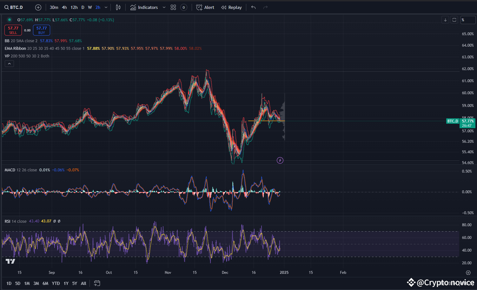Expand the Indicators favorites dropdown chevron
The image size is (477, 290).
[164, 7]
